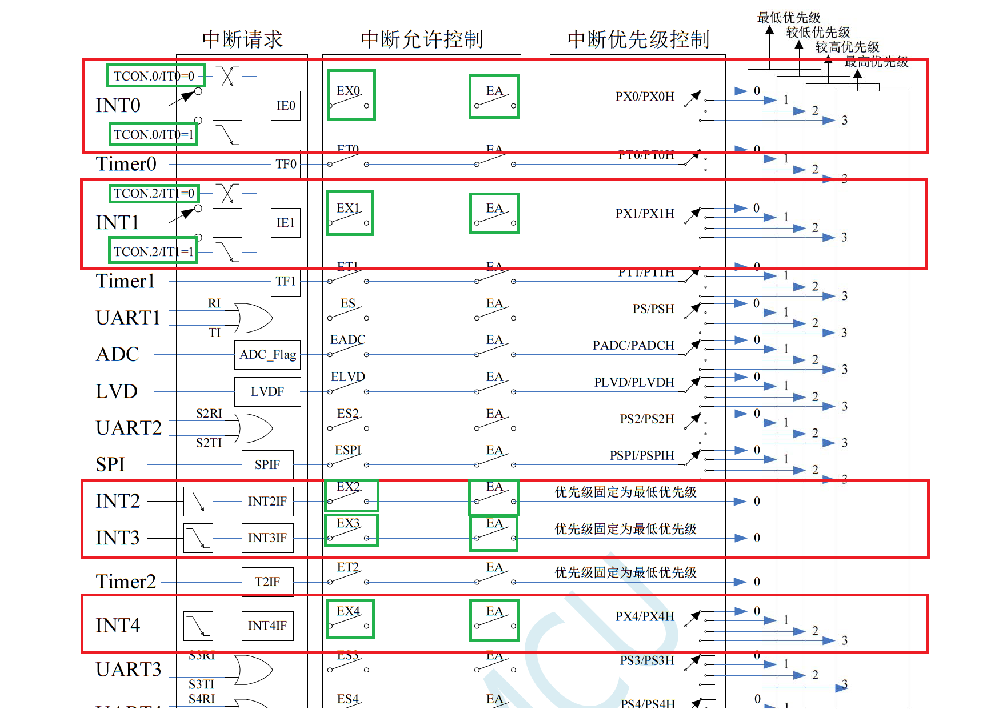Click the ELVD enable switch symbol
The height and width of the screenshot is (709, 1003).
pyautogui.click(x=349, y=387)
